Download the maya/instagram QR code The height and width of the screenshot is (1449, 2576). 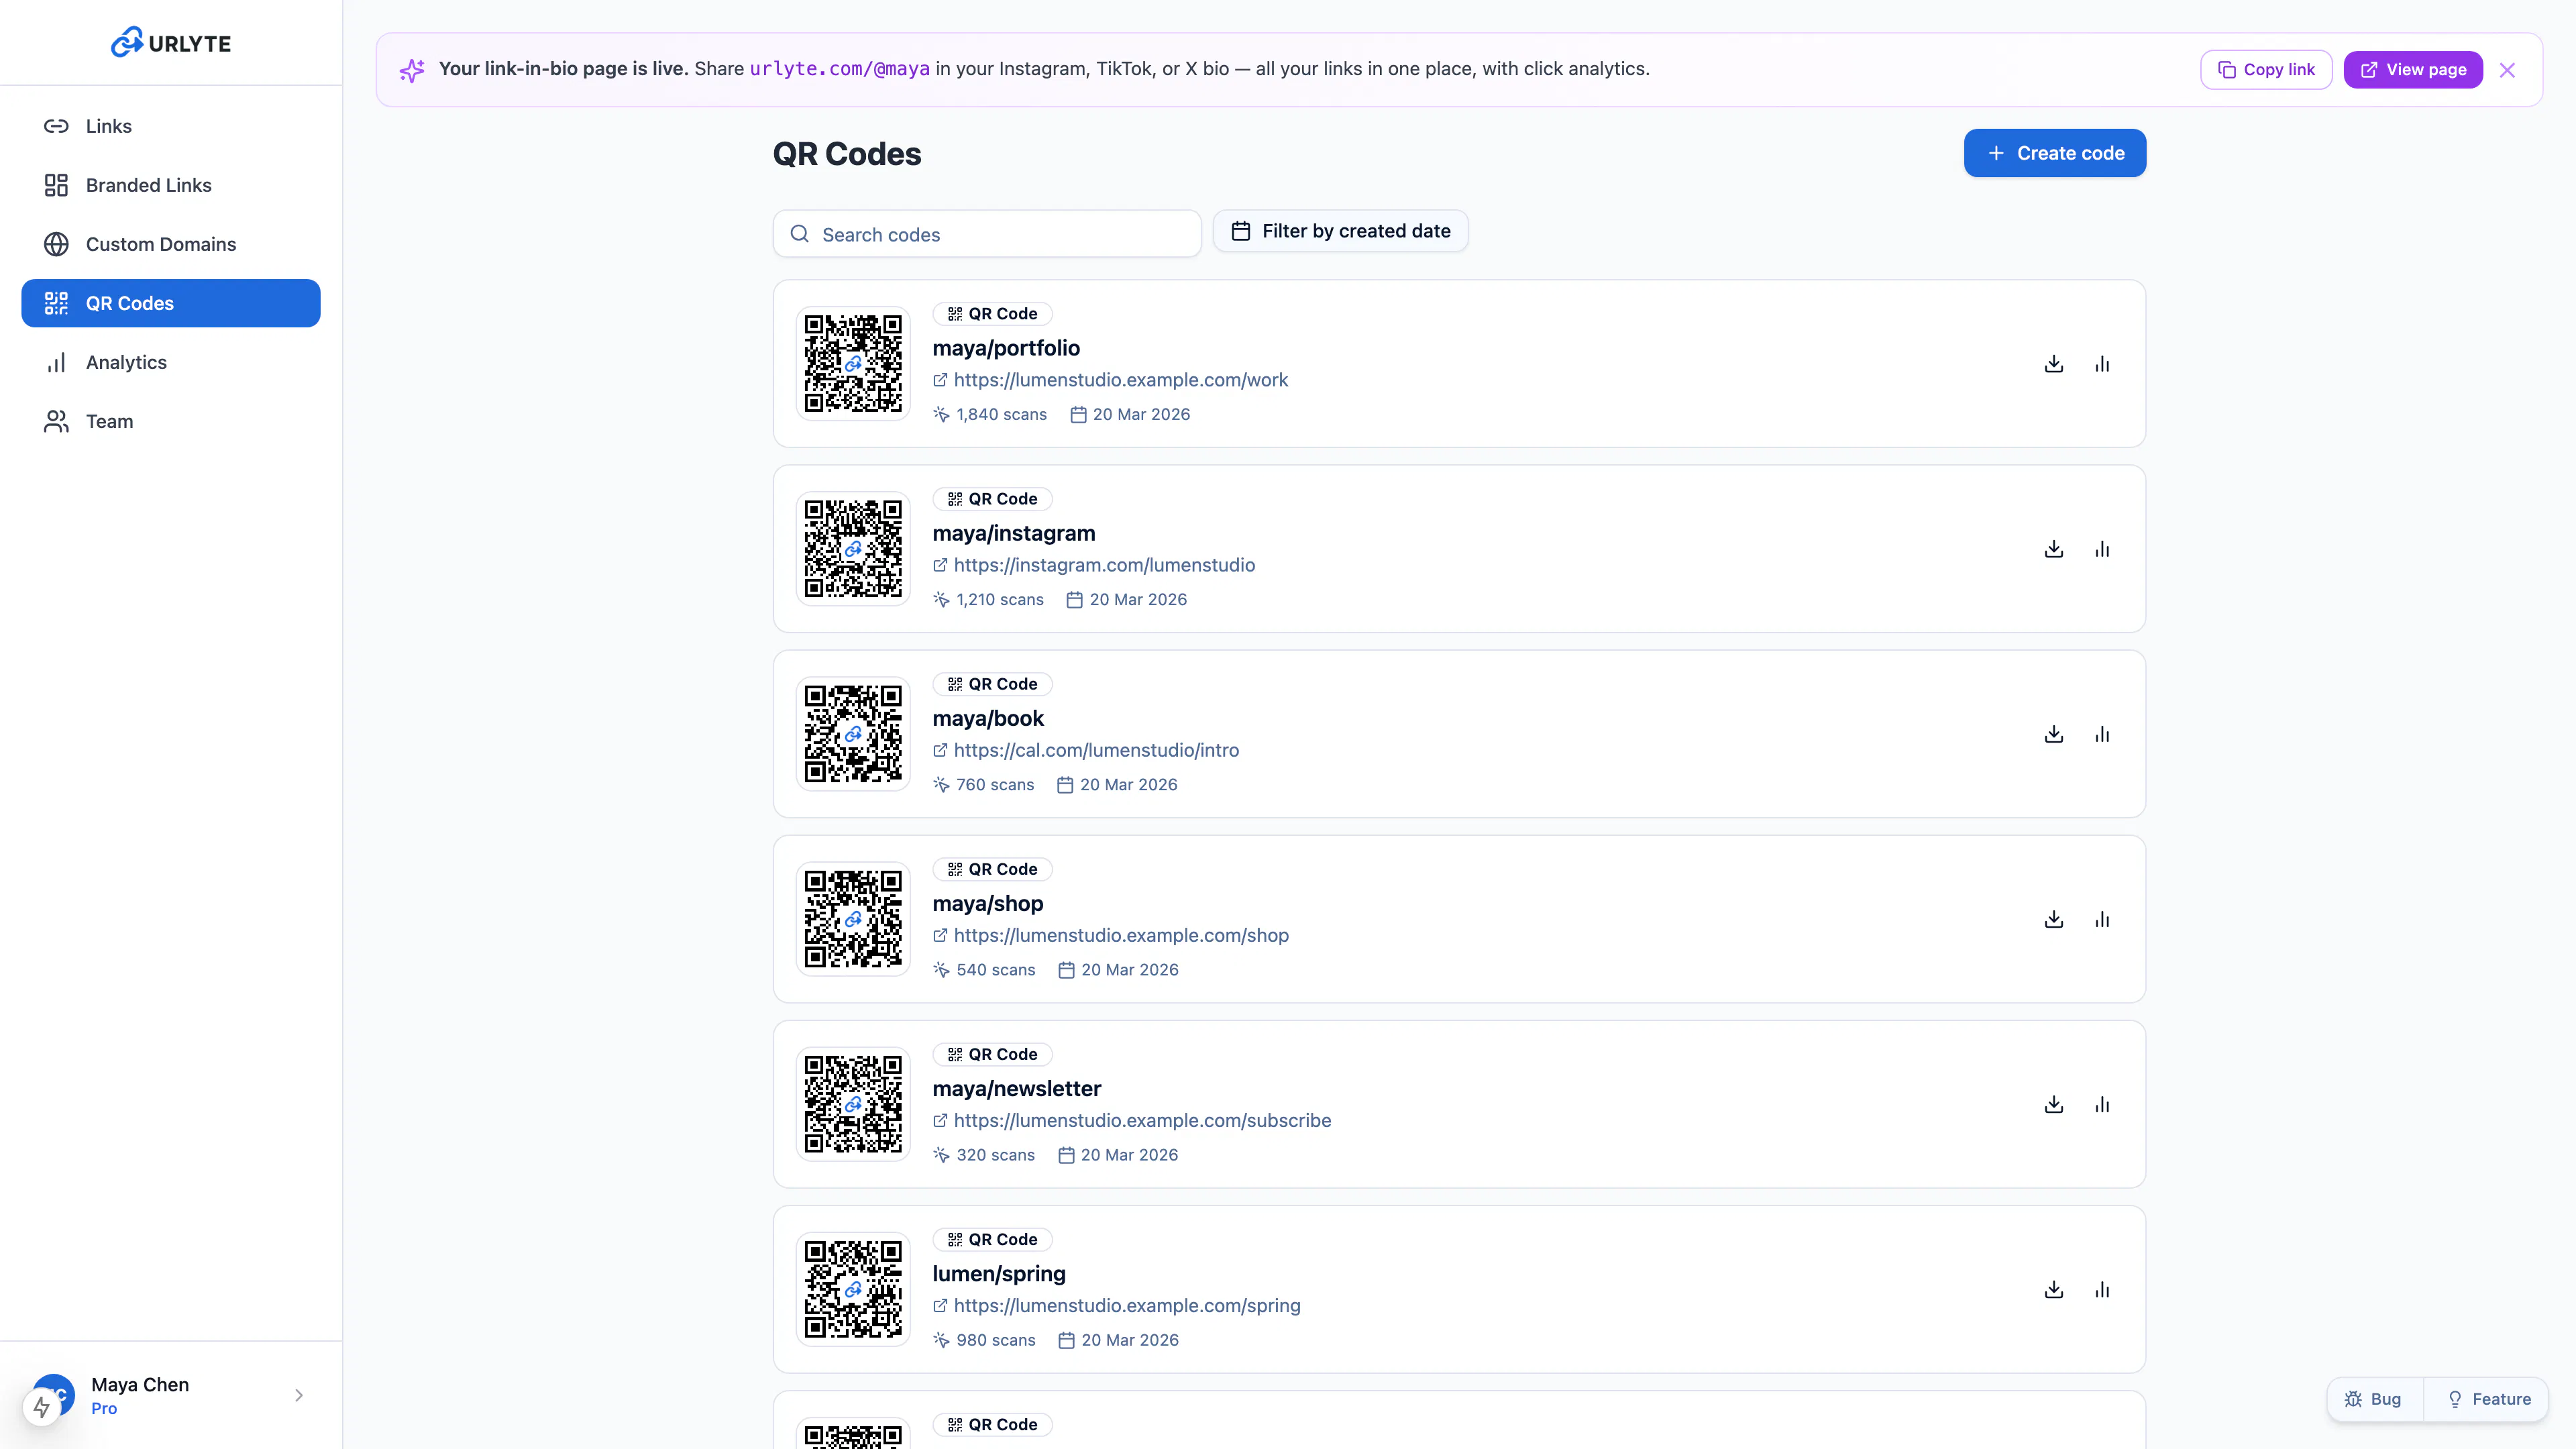tap(2054, 549)
